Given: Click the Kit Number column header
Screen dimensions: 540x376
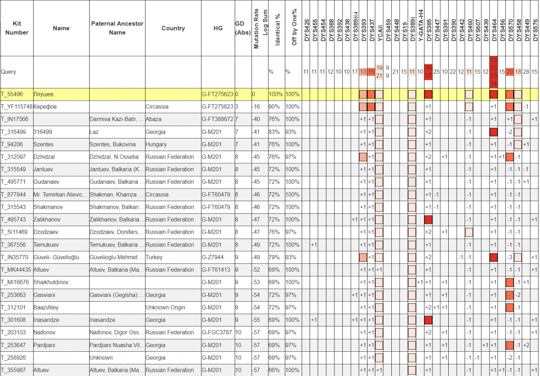Looking at the screenshot, I should pos(15,28).
